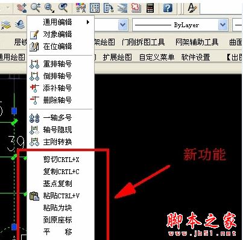Open the Zoom window flyout tool
This screenshot has height=240, width=243.
tap(49, 8)
